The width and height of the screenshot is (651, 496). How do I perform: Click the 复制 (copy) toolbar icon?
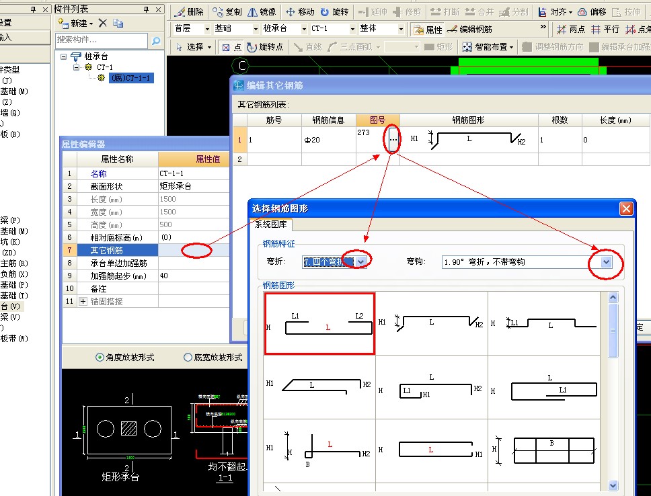(x=227, y=11)
